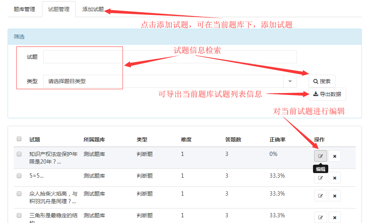Image resolution: width=371 pixels, height=223 pixels.
Task: Click the 所属题库 column header
Action: [x=94, y=140]
